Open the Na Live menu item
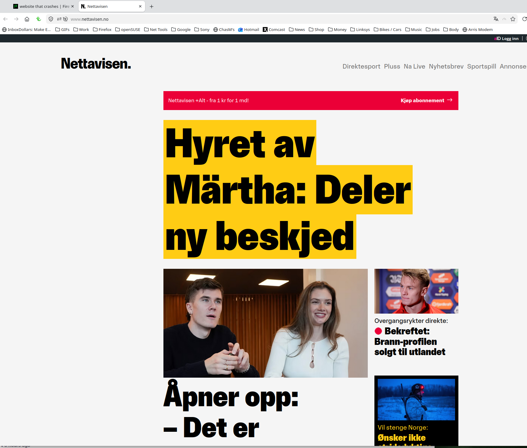 coord(414,66)
